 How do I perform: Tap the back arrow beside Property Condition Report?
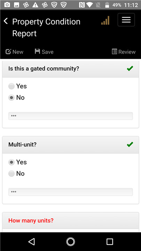[6, 21]
